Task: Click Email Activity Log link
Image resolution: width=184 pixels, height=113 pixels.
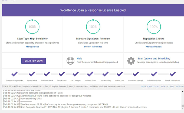Action: click(x=150, y=87)
